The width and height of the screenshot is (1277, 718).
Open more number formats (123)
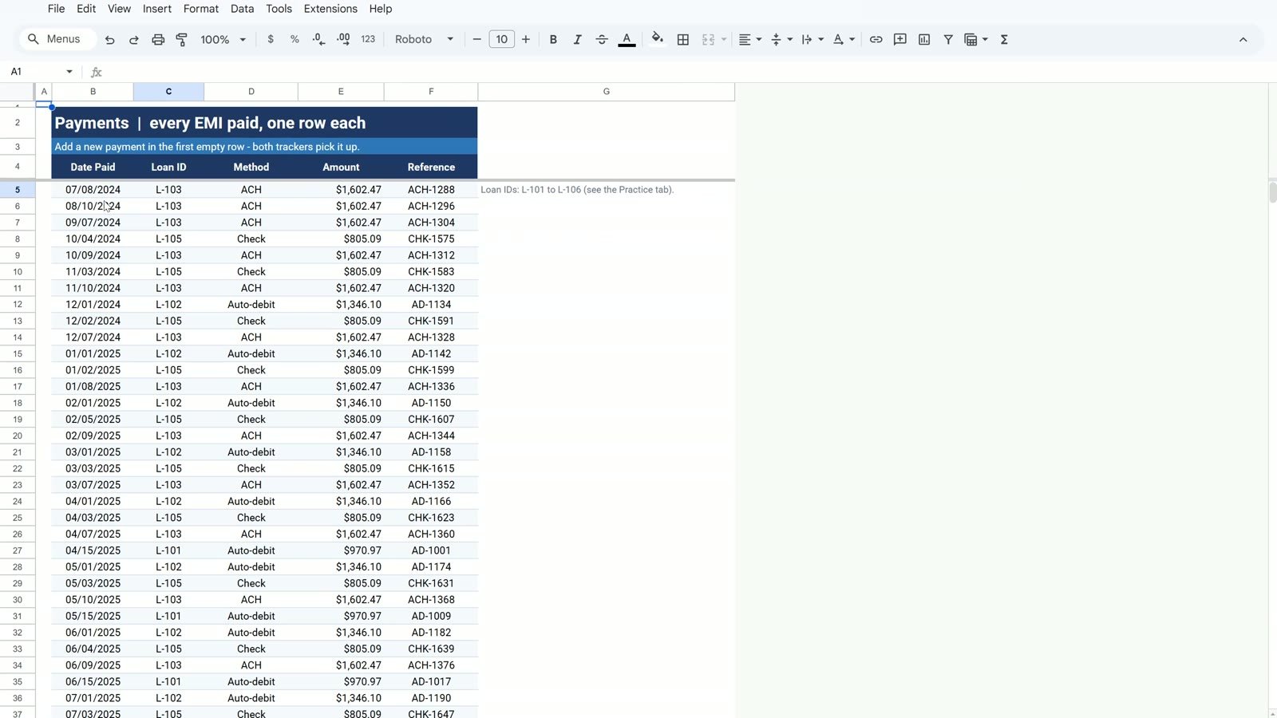(368, 39)
